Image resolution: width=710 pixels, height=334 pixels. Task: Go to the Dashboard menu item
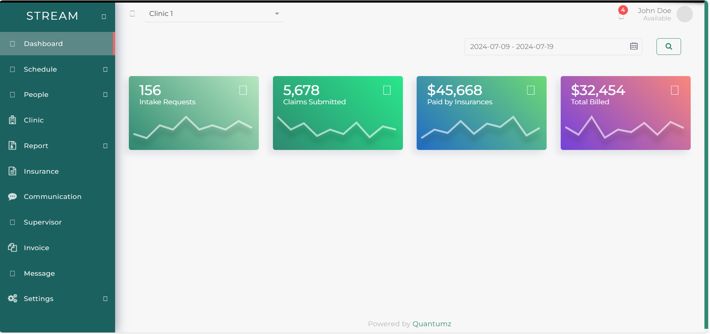click(43, 44)
